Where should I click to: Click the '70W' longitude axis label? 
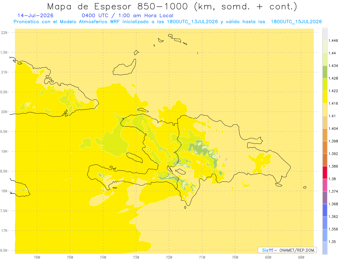click(235, 258)
